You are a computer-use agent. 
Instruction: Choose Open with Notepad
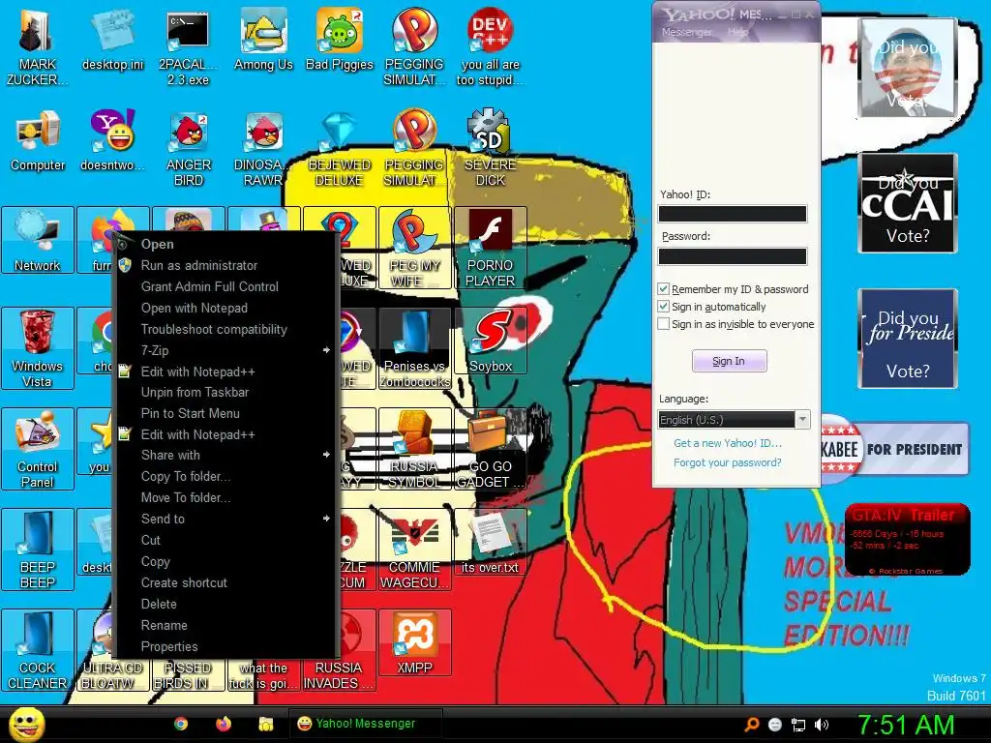tap(226, 308)
